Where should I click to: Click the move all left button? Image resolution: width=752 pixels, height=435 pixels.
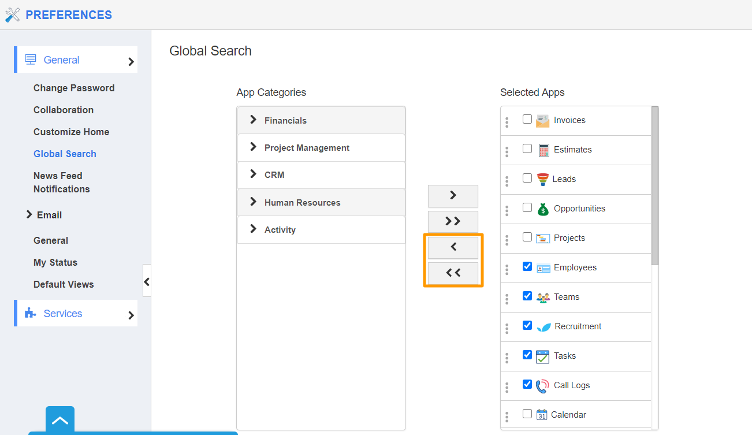[x=453, y=273]
